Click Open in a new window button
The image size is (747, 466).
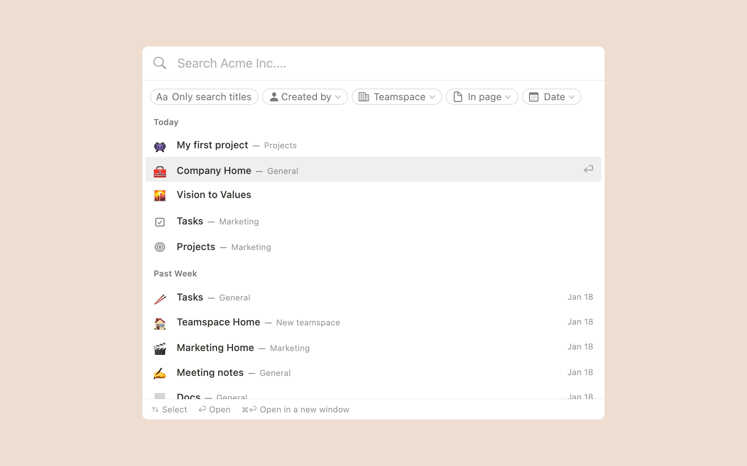pyautogui.click(x=295, y=409)
